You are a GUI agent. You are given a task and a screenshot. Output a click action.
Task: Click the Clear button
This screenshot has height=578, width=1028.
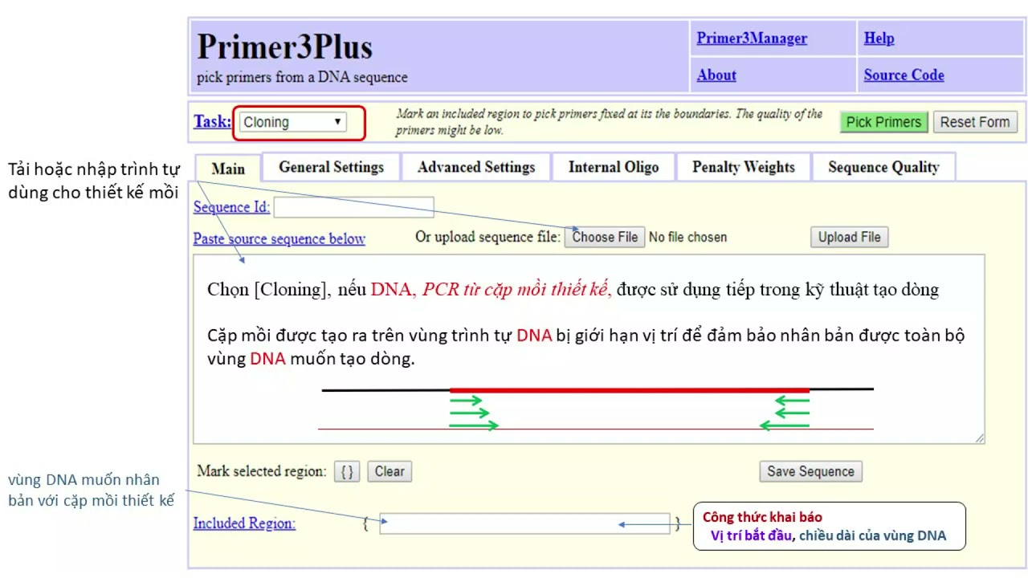pyautogui.click(x=390, y=471)
